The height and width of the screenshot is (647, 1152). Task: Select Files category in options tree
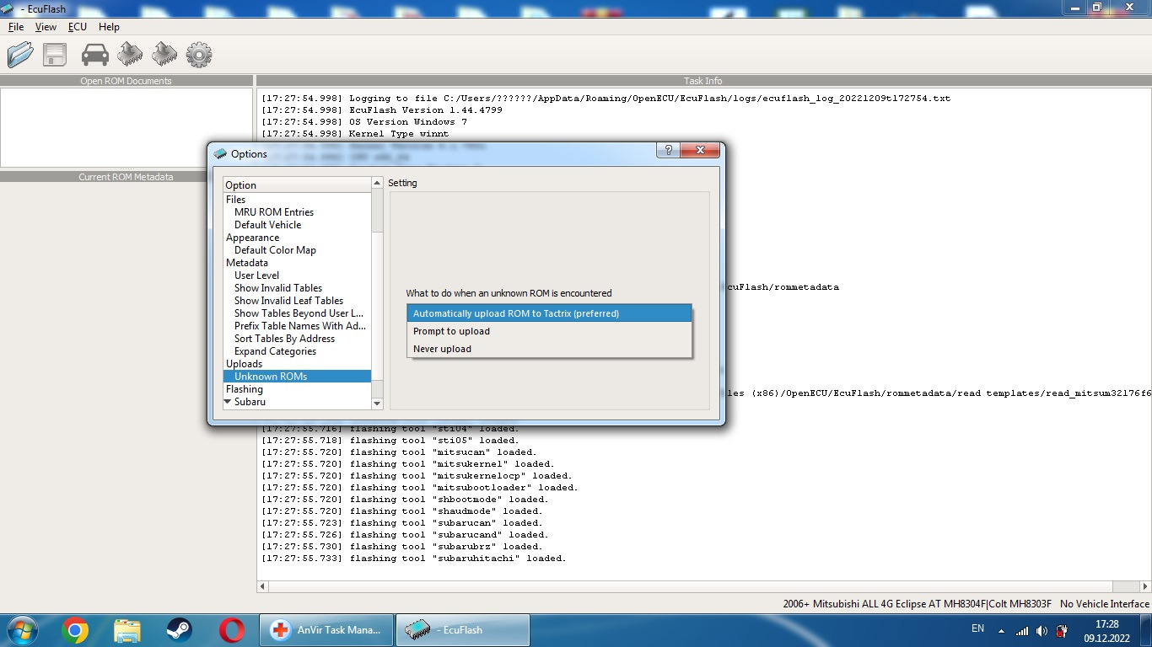235,200
